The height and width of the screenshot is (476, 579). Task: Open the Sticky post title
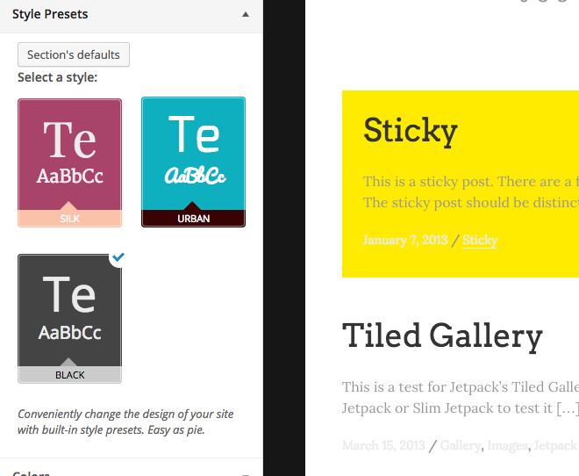coord(411,131)
